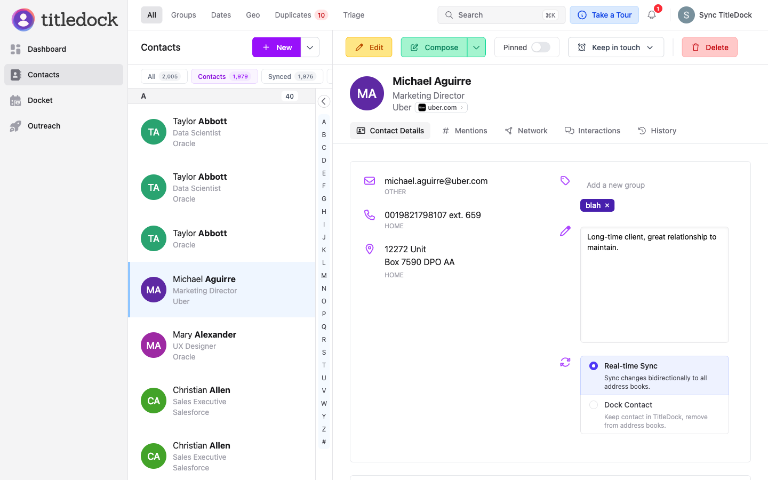Jump to letter M in index
This screenshot has width=768, height=480.
coord(324,276)
